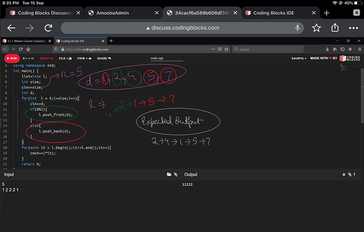Click the paperclip icon in Output panel
Image resolution: width=364 pixels, height=232 pixels.
(x=350, y=174)
